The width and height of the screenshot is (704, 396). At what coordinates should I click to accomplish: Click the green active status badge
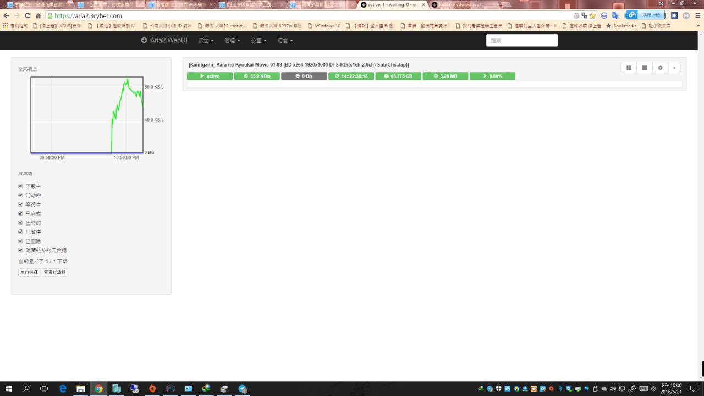210,76
